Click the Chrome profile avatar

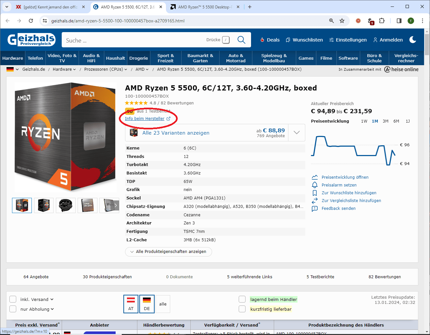(x=411, y=21)
